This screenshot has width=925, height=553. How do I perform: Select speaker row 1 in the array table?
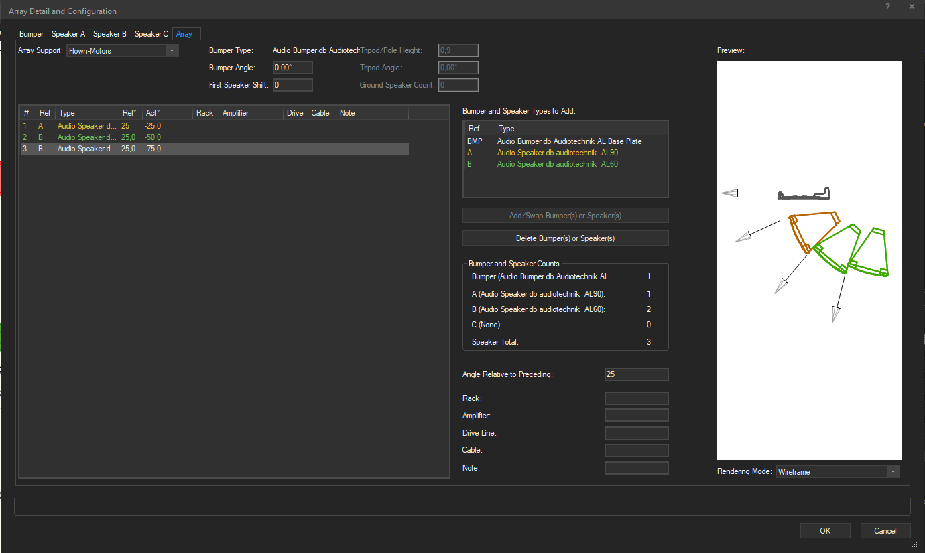87,125
